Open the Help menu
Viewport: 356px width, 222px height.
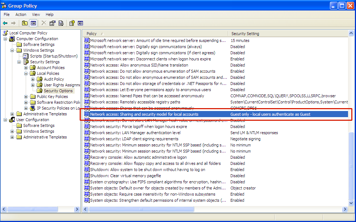(x=50, y=14)
